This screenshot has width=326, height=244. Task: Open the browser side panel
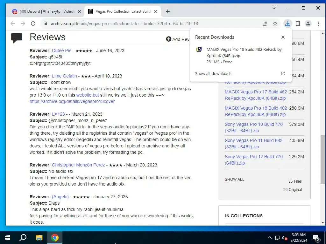298,24
